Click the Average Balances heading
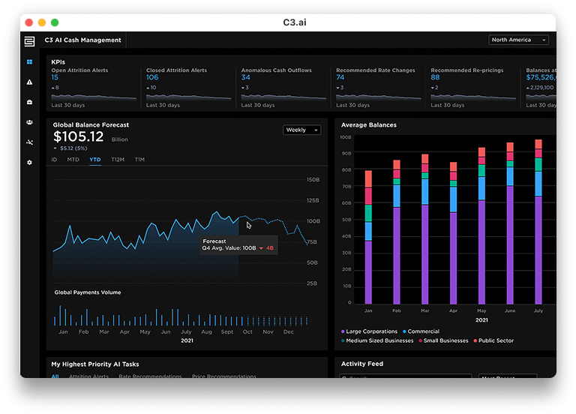576x414 pixels. (369, 125)
